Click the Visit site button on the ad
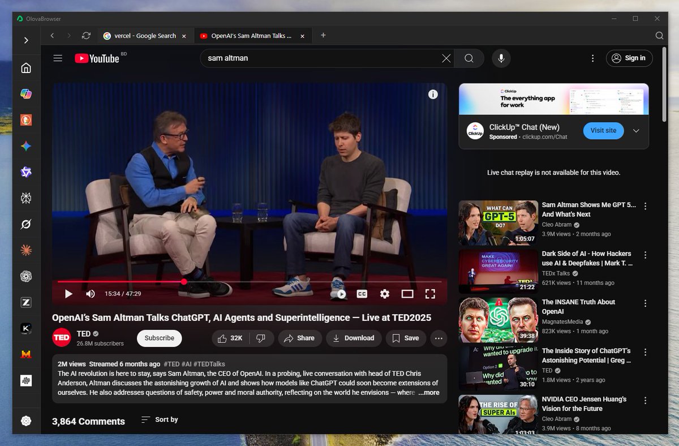 603,131
